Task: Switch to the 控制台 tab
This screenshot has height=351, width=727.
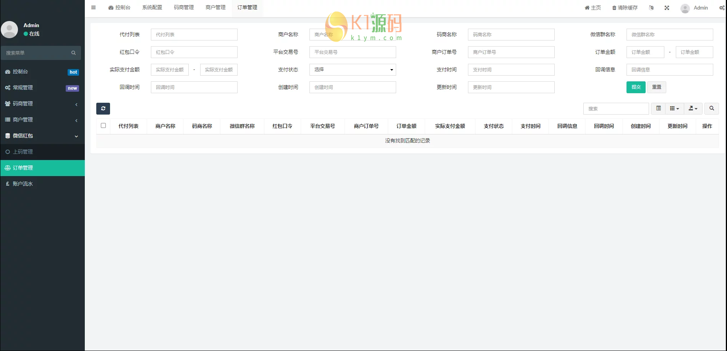Action: click(x=120, y=7)
